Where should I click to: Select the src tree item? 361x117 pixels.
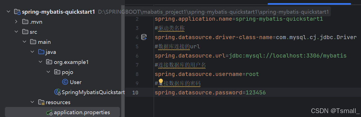33,32
